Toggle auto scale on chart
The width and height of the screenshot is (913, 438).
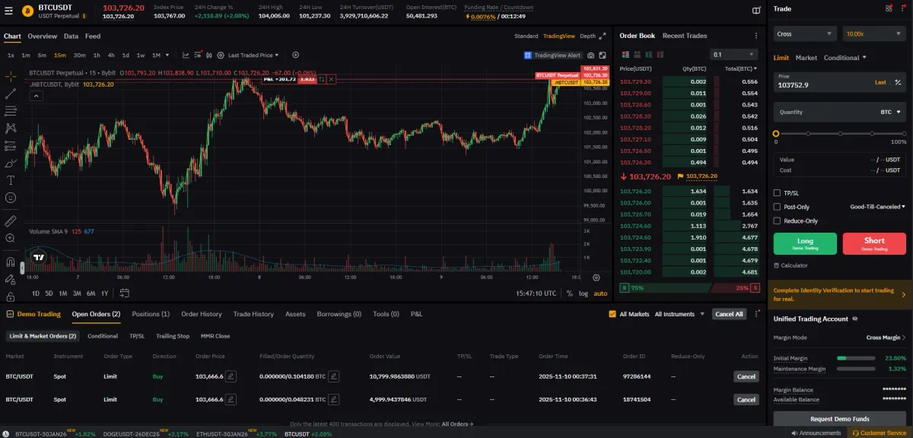point(600,294)
